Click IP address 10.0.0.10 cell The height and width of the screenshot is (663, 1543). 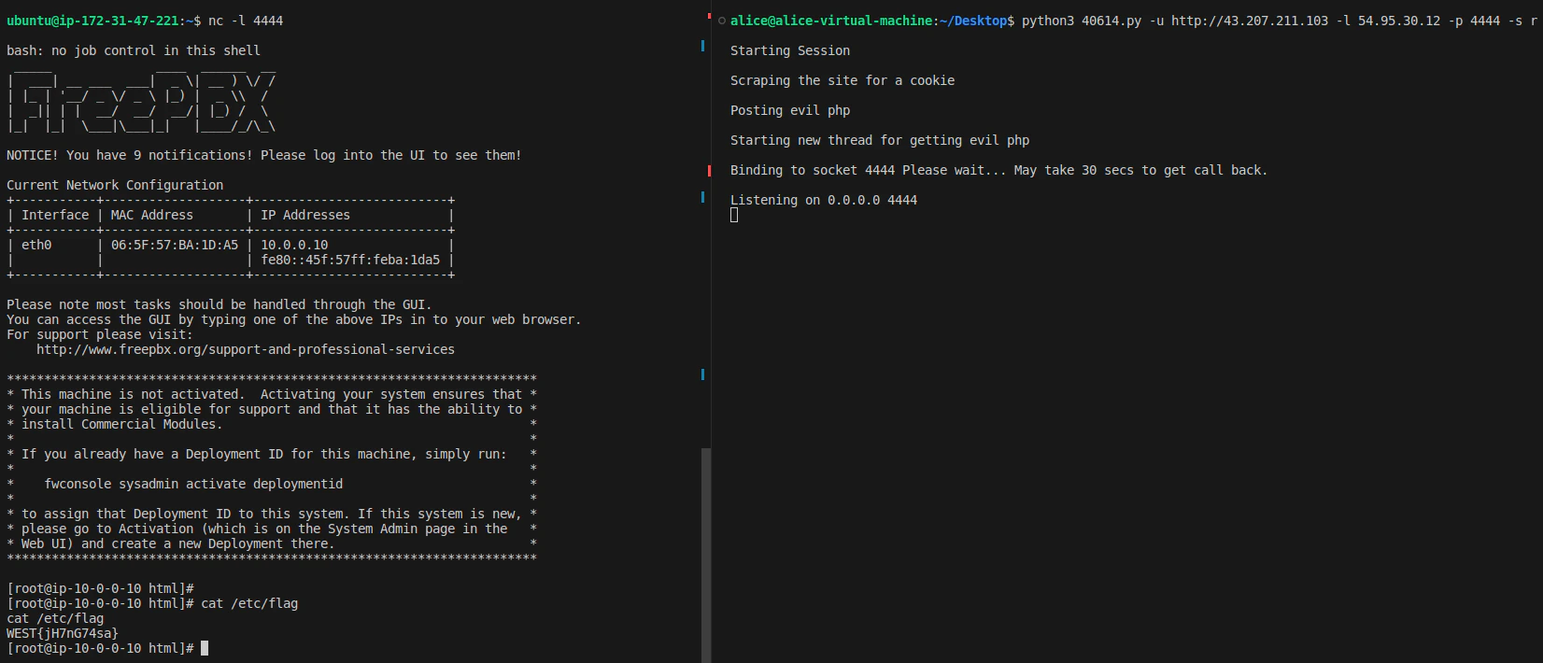(294, 245)
